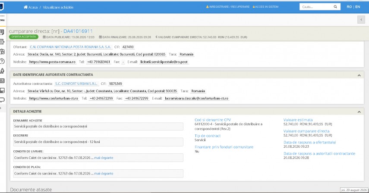Screen dimensions: 369x193
Task: Click the back arrow button
Action: tap(361, 20)
